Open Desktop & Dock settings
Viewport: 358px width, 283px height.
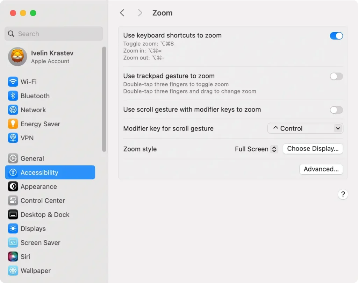[x=12, y=214]
